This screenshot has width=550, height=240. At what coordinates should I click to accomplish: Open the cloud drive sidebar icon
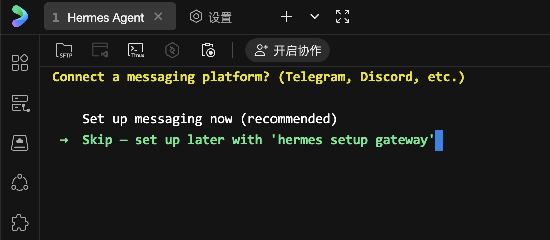(20, 143)
